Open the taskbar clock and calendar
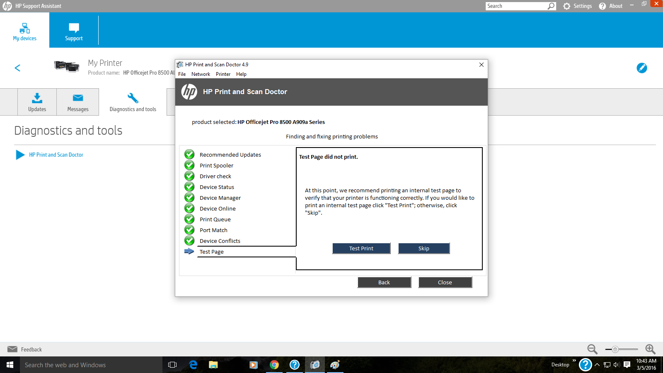Viewport: 663px width, 373px height. (646, 364)
